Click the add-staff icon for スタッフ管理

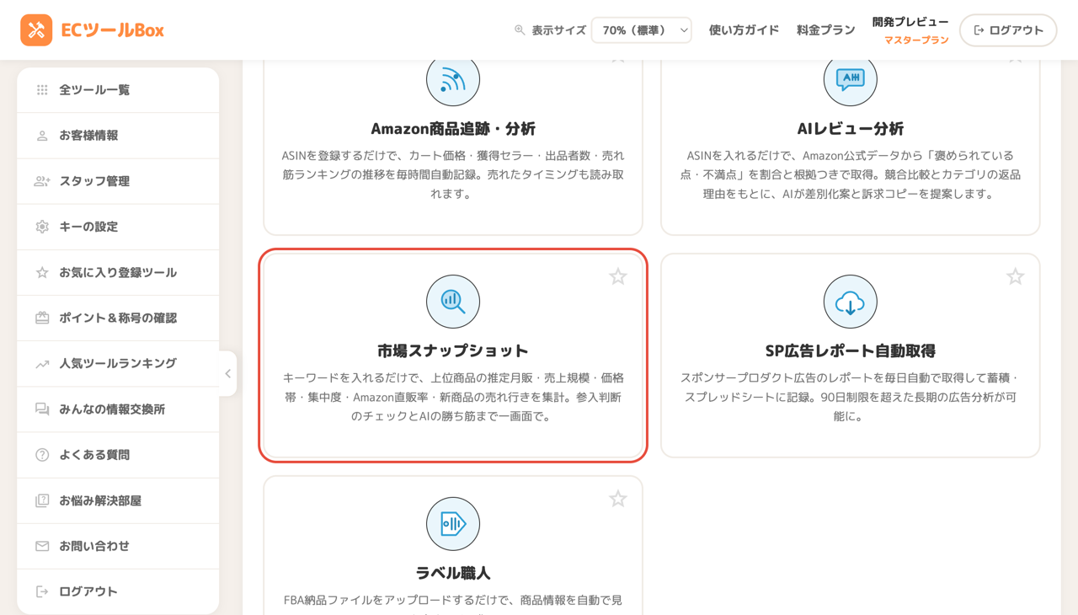[42, 181]
